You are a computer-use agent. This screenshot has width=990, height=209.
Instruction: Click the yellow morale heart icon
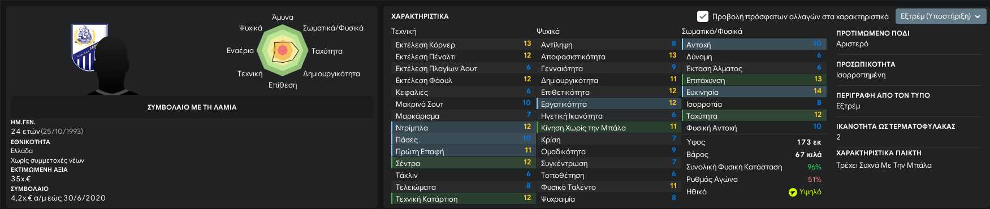pos(793,192)
